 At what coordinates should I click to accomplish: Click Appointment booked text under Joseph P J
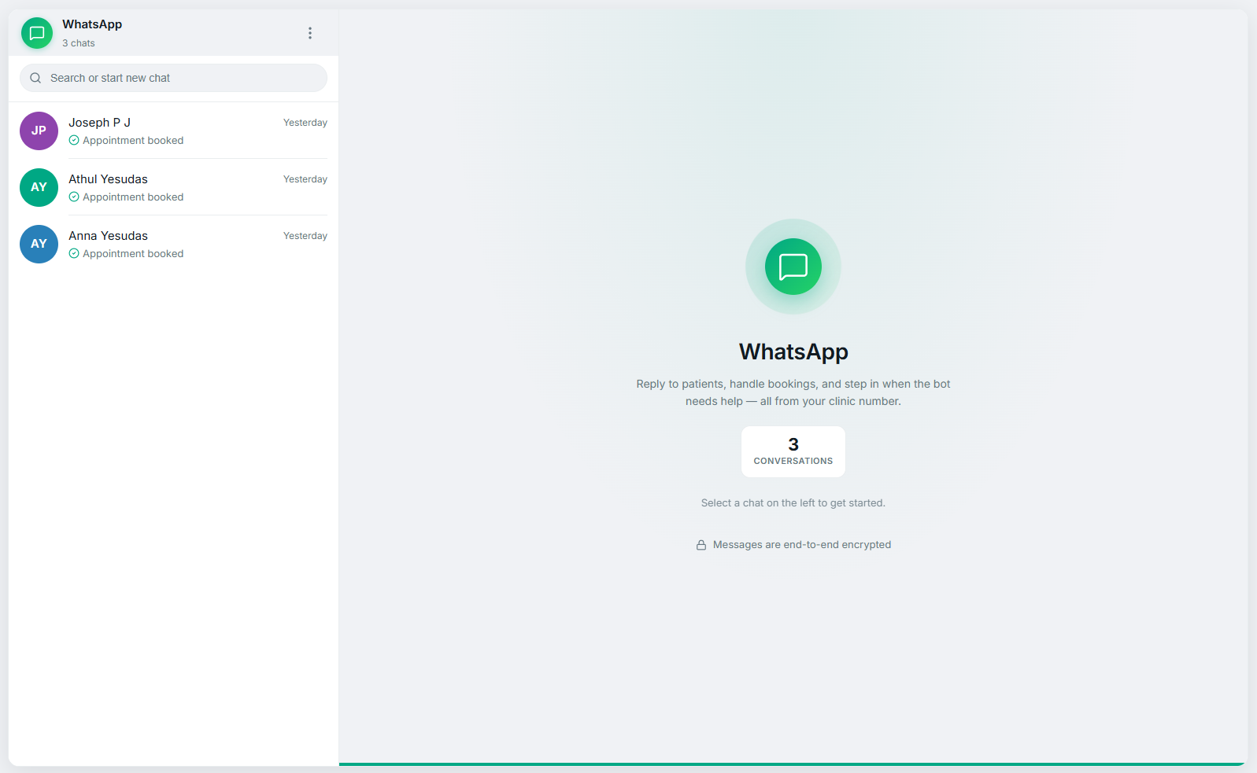click(133, 140)
